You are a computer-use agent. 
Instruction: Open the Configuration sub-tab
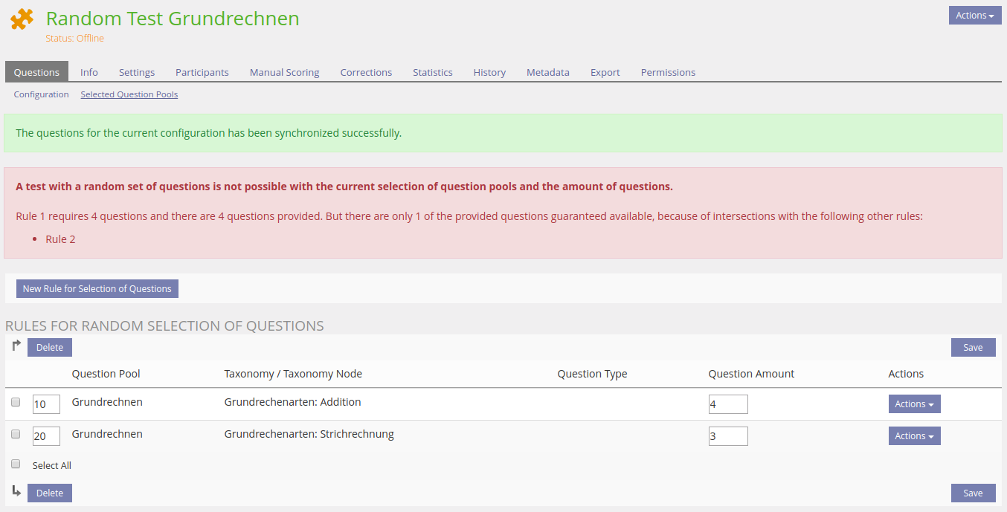pyautogui.click(x=41, y=94)
